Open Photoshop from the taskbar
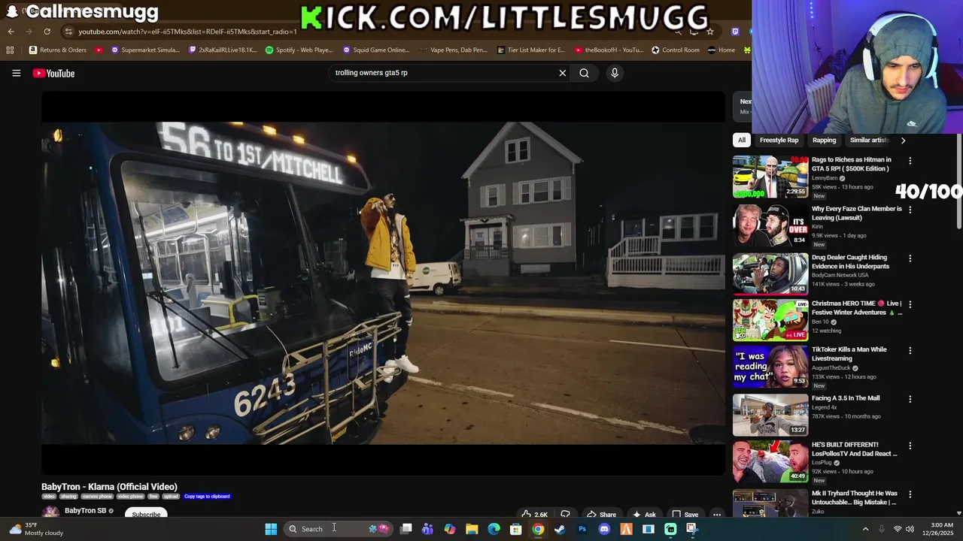 tap(582, 529)
